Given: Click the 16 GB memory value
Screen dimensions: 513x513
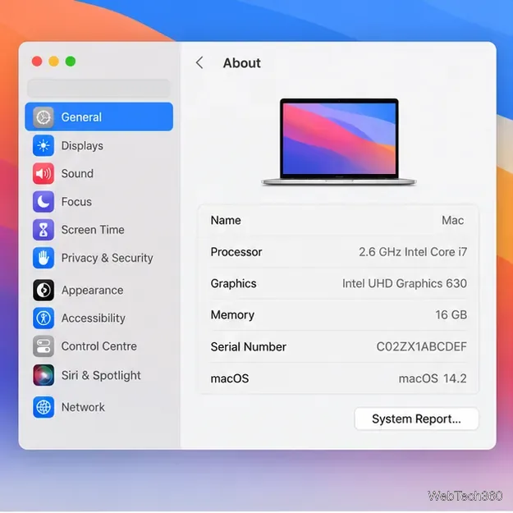Looking at the screenshot, I should tap(451, 314).
